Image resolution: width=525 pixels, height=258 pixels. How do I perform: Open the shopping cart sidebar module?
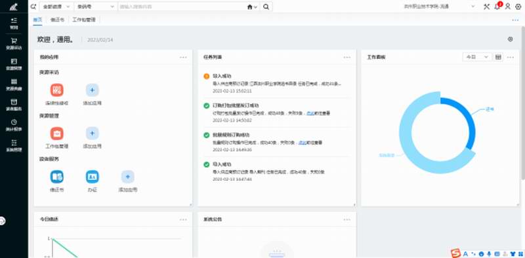tap(14, 41)
